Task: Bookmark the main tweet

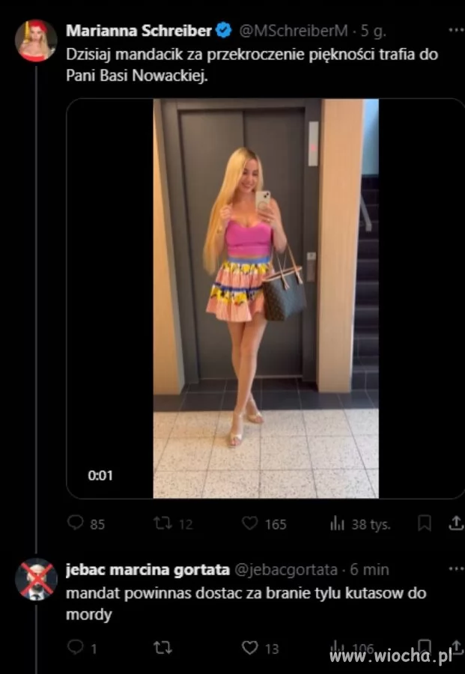Action: 425,523
